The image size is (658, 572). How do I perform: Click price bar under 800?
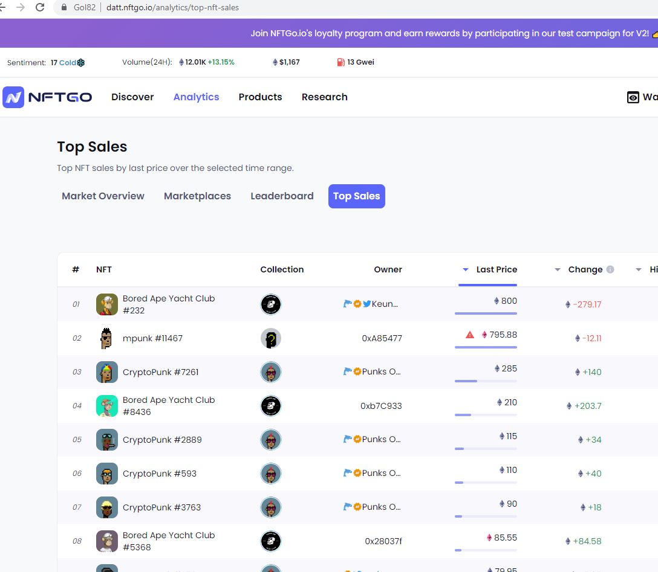click(486, 313)
